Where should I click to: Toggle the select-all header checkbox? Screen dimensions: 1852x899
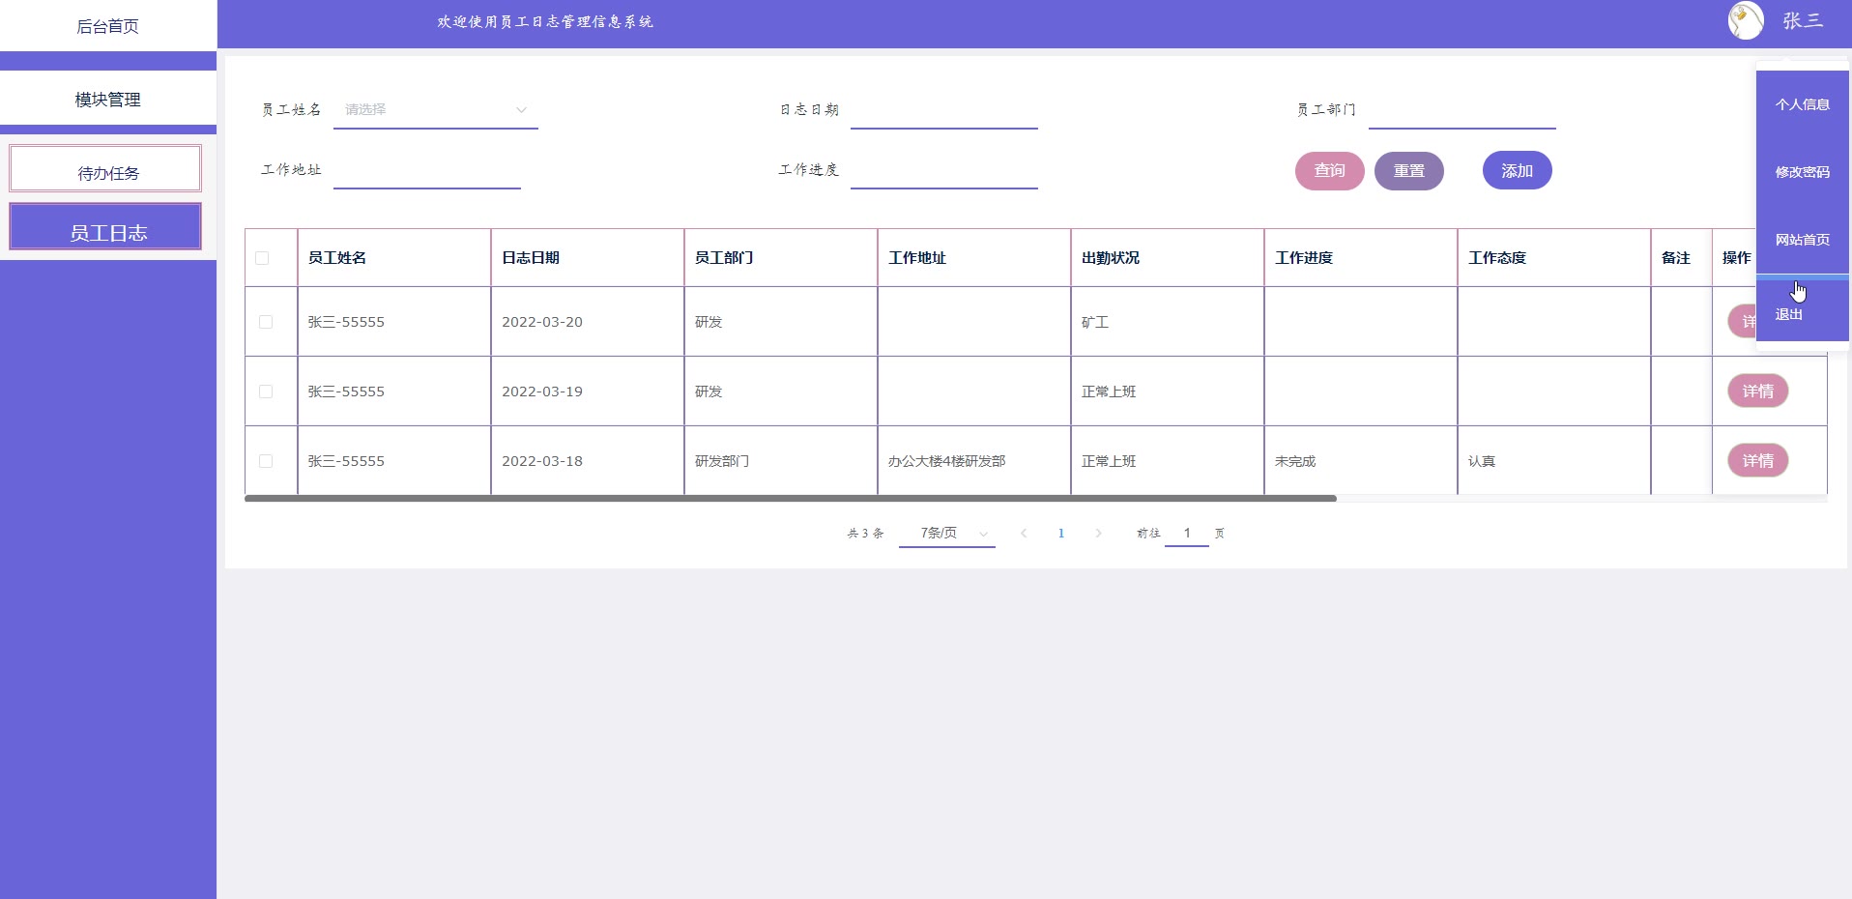point(262,258)
